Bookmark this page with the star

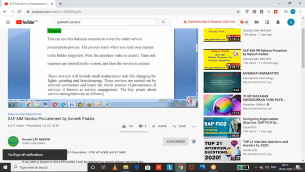(x=238, y=11)
